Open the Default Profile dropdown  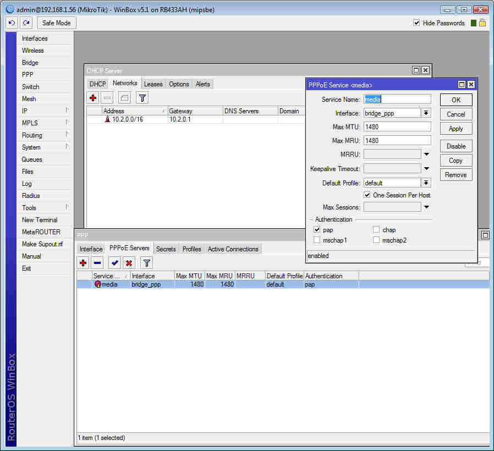[x=426, y=183]
